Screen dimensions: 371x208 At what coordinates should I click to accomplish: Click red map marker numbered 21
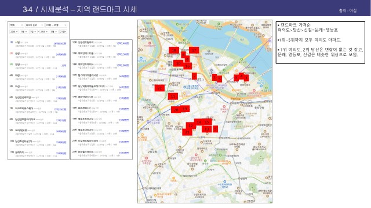(187, 132)
